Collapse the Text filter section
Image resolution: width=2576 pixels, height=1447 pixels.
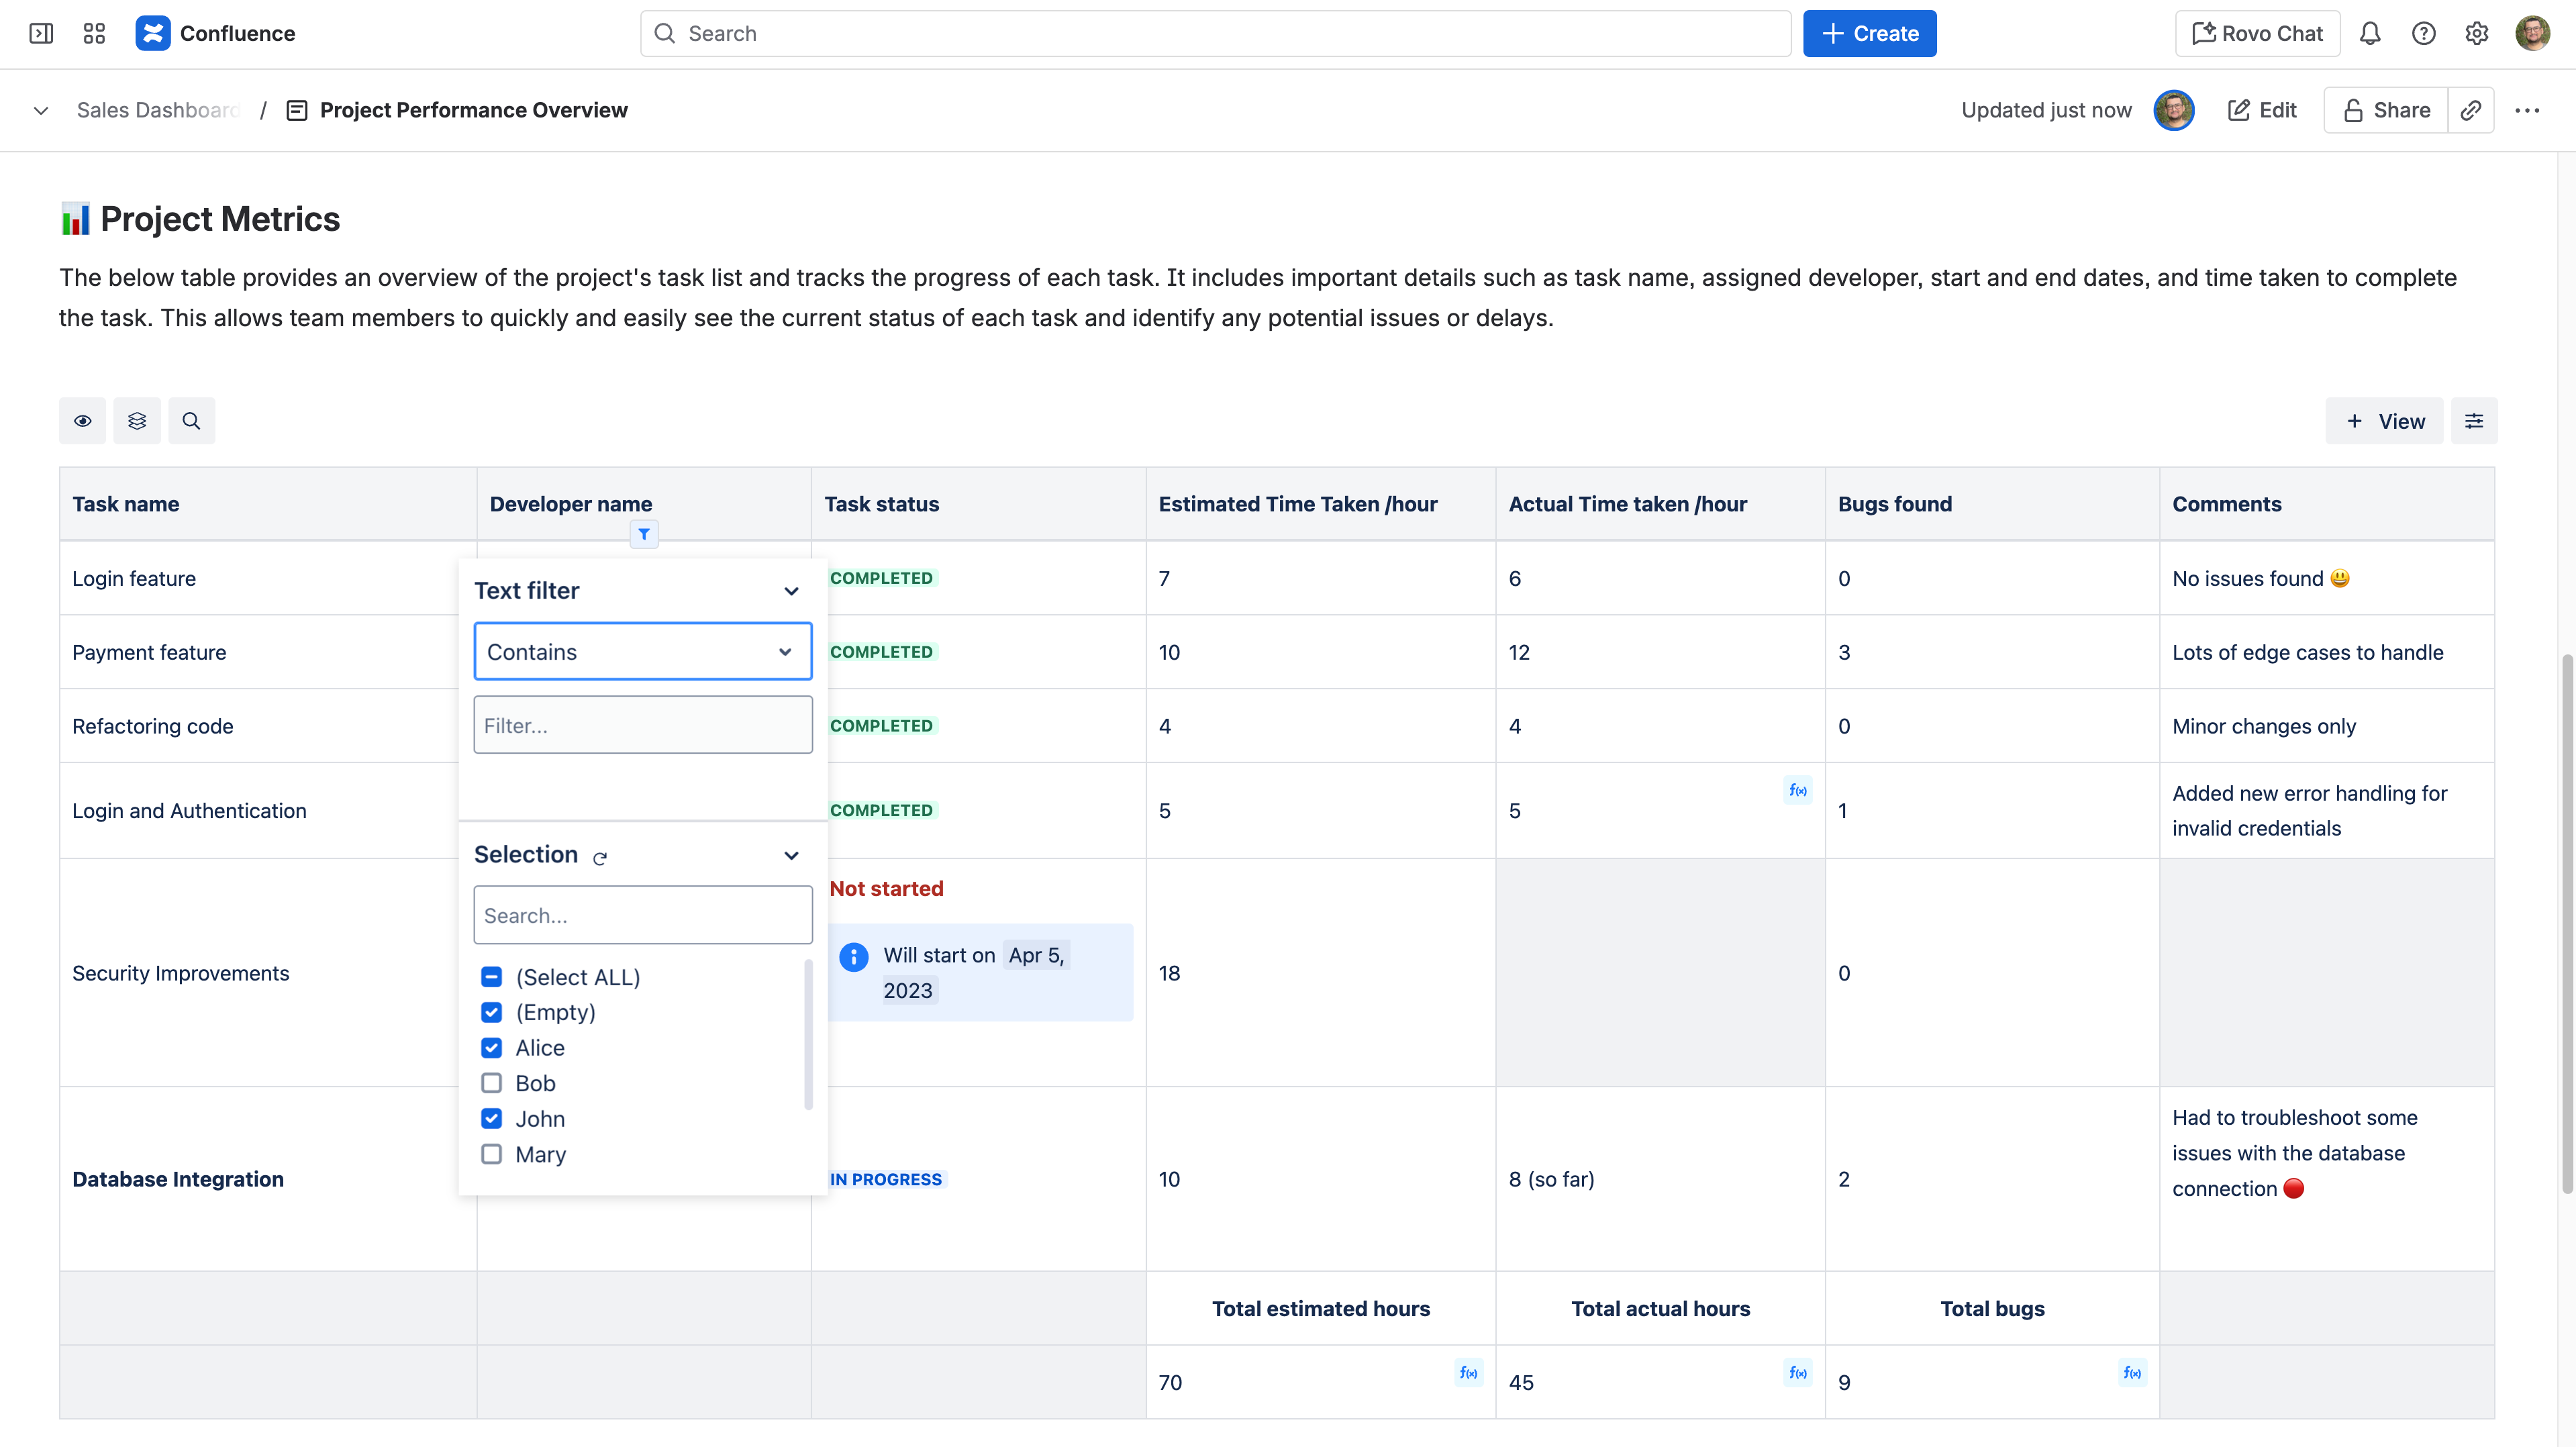tap(791, 591)
